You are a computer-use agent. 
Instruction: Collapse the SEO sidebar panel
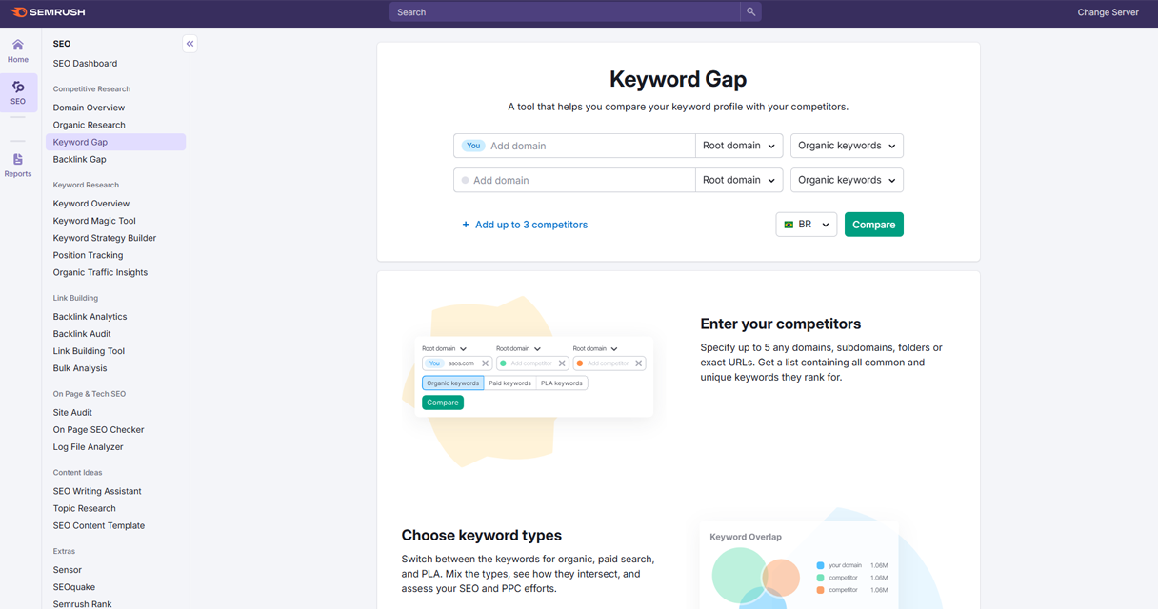click(x=190, y=44)
